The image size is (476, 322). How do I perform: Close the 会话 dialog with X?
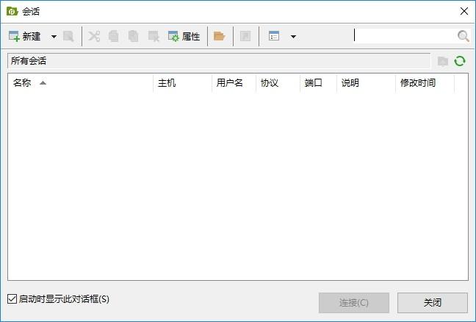464,11
